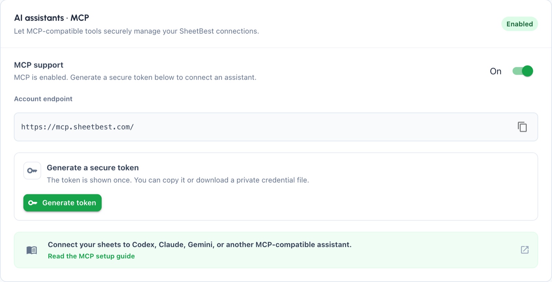Image resolution: width=552 pixels, height=282 pixels.
Task: Click the Generate token button
Action: [62, 203]
